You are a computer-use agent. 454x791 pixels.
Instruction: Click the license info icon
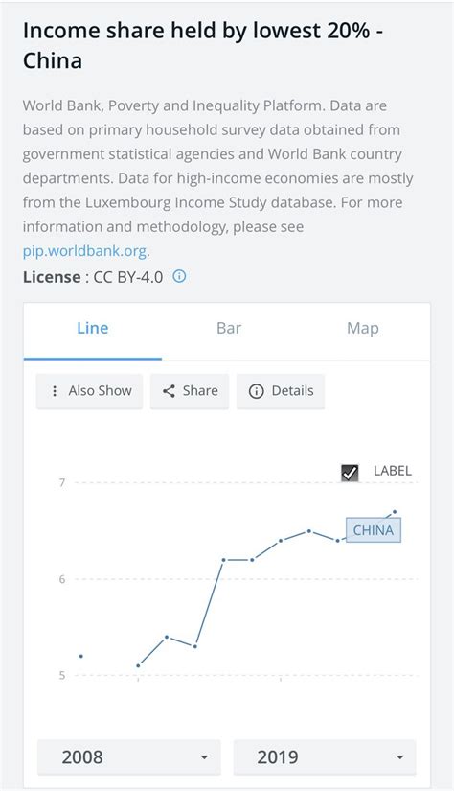pyautogui.click(x=179, y=276)
